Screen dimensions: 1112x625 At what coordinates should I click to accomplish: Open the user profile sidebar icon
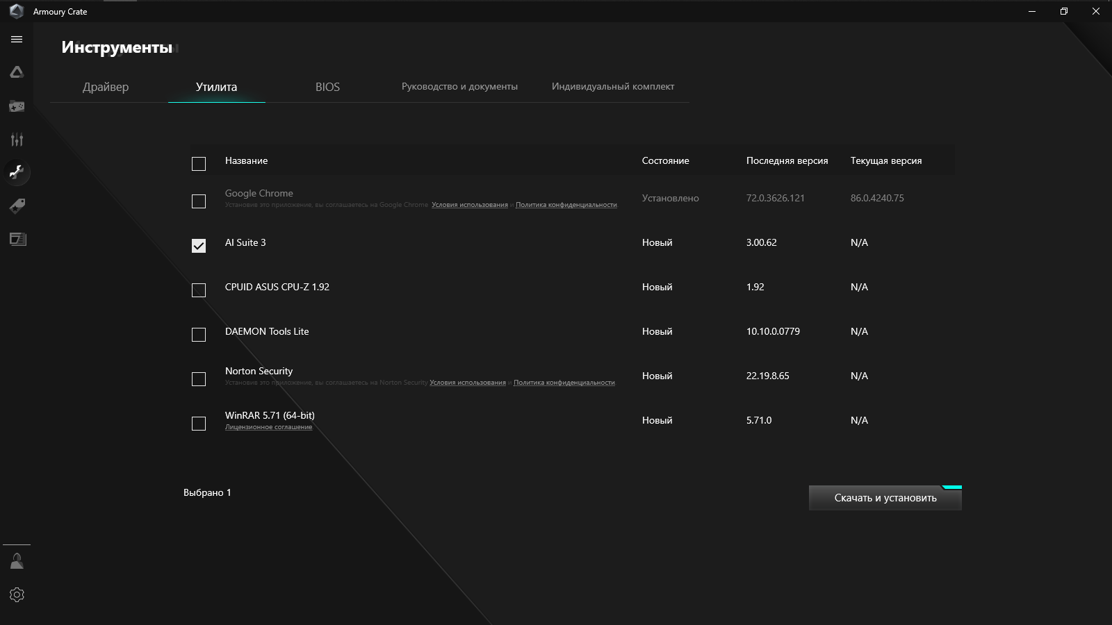tap(17, 561)
